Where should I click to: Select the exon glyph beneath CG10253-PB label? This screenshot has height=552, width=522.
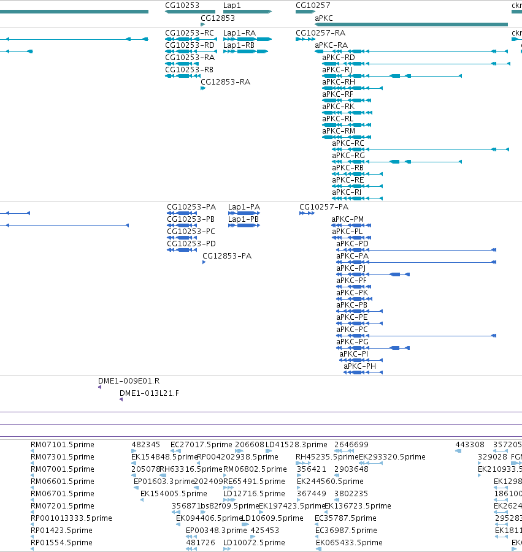pyautogui.click(x=182, y=225)
